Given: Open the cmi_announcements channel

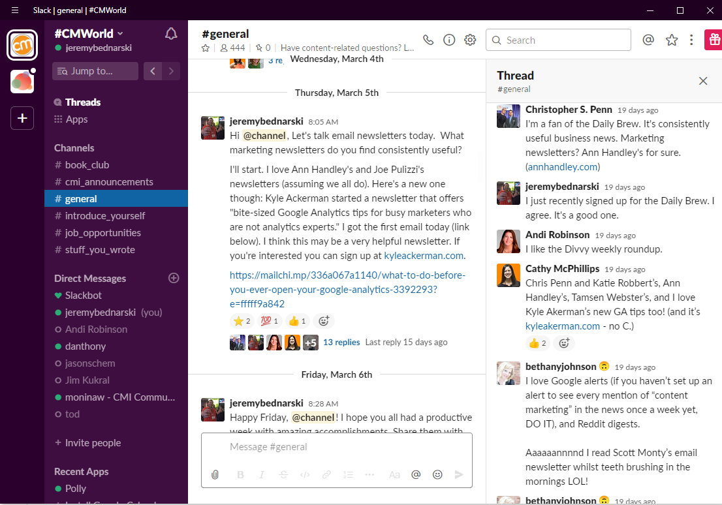Looking at the screenshot, I should (116, 182).
